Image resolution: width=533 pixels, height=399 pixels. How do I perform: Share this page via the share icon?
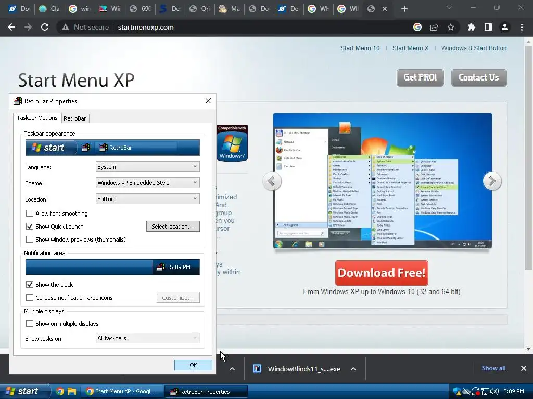point(434,27)
